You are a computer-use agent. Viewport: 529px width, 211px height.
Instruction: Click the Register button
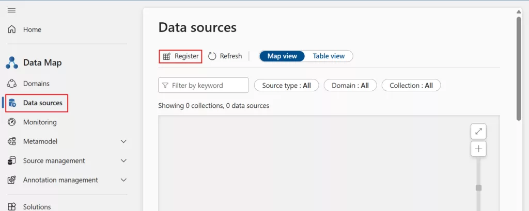(180, 56)
